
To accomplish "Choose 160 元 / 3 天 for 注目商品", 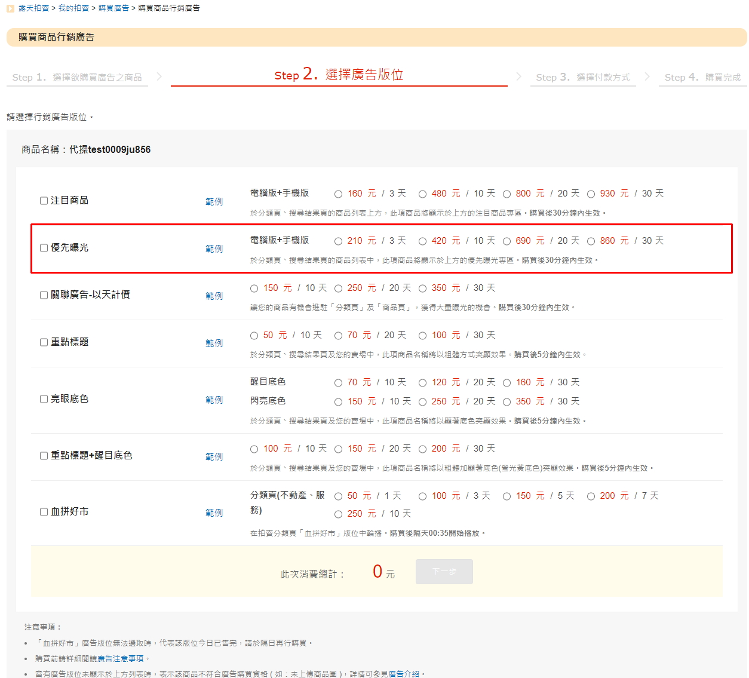I will click(339, 194).
